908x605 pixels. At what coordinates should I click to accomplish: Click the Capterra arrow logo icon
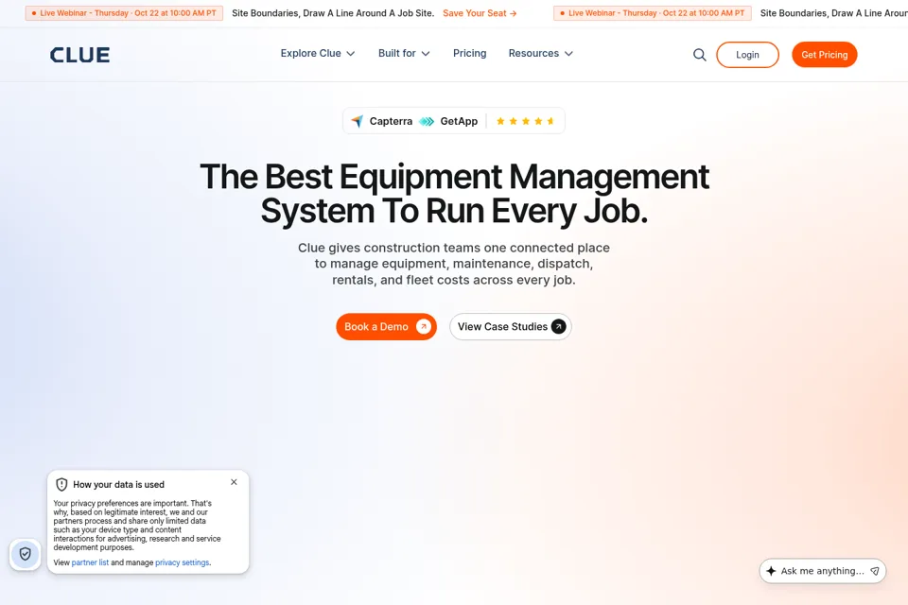358,121
